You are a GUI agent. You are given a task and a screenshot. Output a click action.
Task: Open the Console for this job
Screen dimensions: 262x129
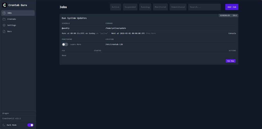point(232,33)
